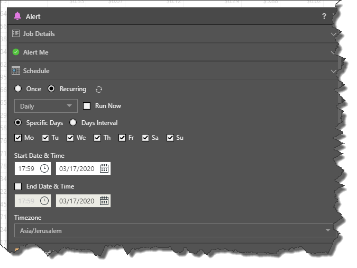Uncheck the Mo weekday checkbox
This screenshot has width=357, height=268.
pos(19,138)
